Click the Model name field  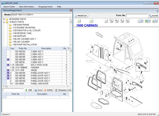(x=41, y=15)
